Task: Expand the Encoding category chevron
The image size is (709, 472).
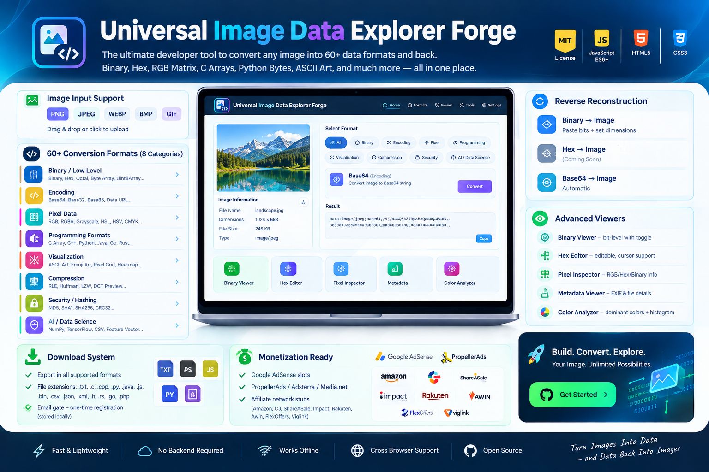Action: tap(177, 196)
